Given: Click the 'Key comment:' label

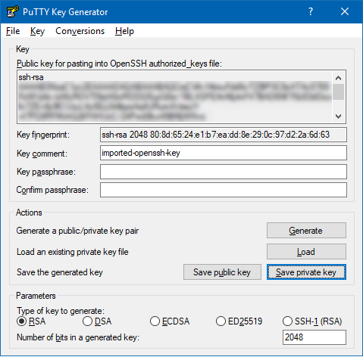Looking at the screenshot, I should pos(42,154).
